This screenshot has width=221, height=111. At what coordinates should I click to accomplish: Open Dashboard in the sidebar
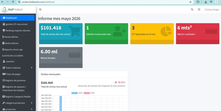pos(17,18)
